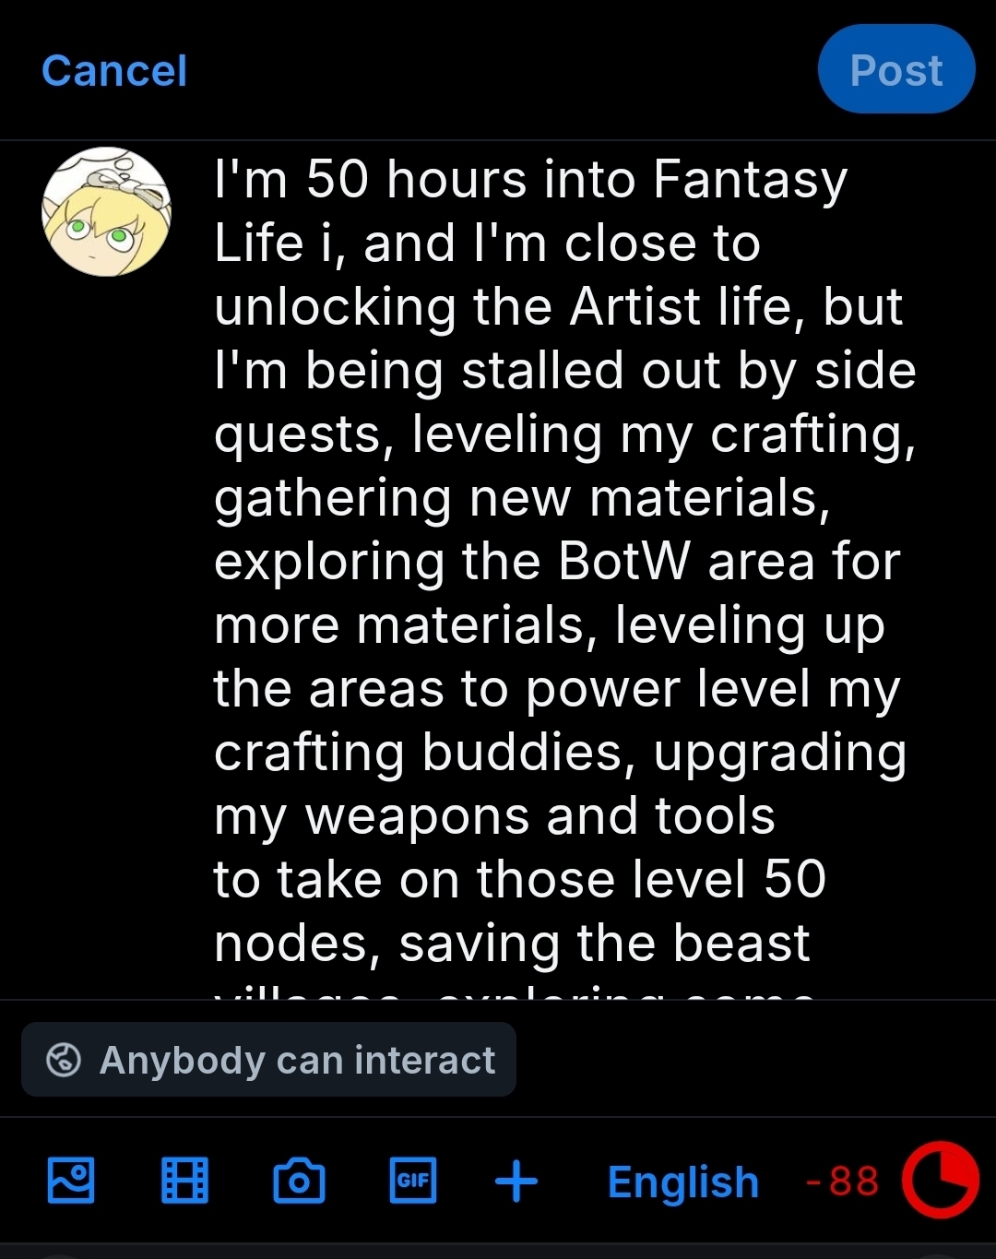Open the camera icon to take photo
The image size is (996, 1259).
(299, 1182)
